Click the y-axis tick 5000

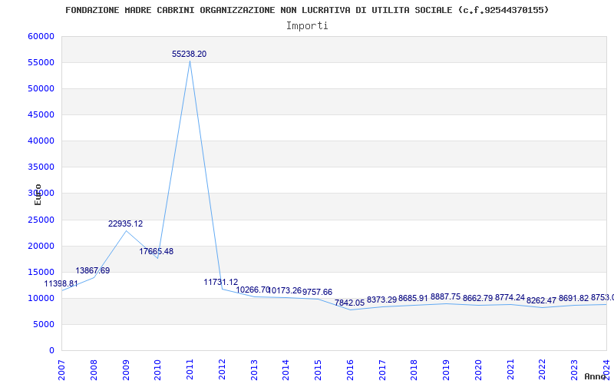coord(44,324)
